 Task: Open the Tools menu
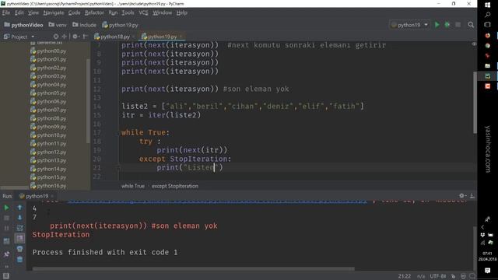pos(128,12)
